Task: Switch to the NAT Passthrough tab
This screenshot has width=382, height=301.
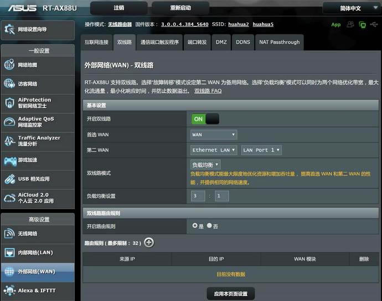Action: pos(280,42)
